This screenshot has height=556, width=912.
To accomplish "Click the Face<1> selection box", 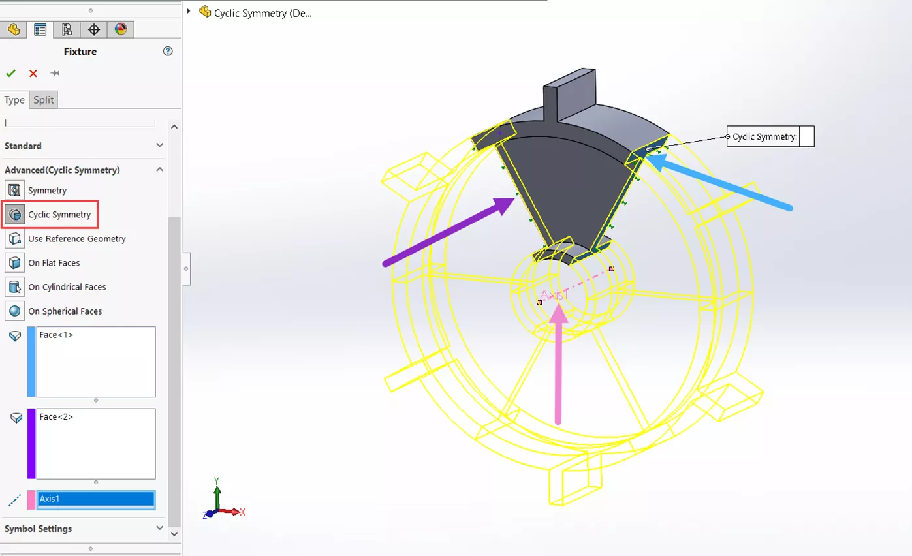I will (x=96, y=362).
